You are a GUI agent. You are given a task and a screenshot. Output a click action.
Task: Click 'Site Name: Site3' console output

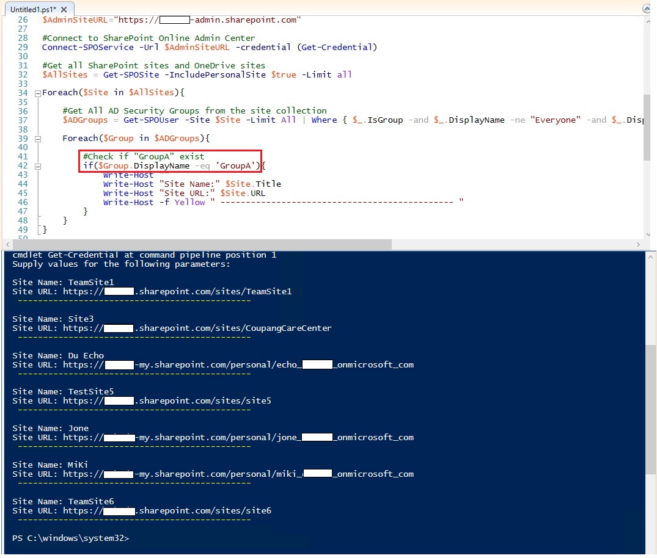[53, 319]
